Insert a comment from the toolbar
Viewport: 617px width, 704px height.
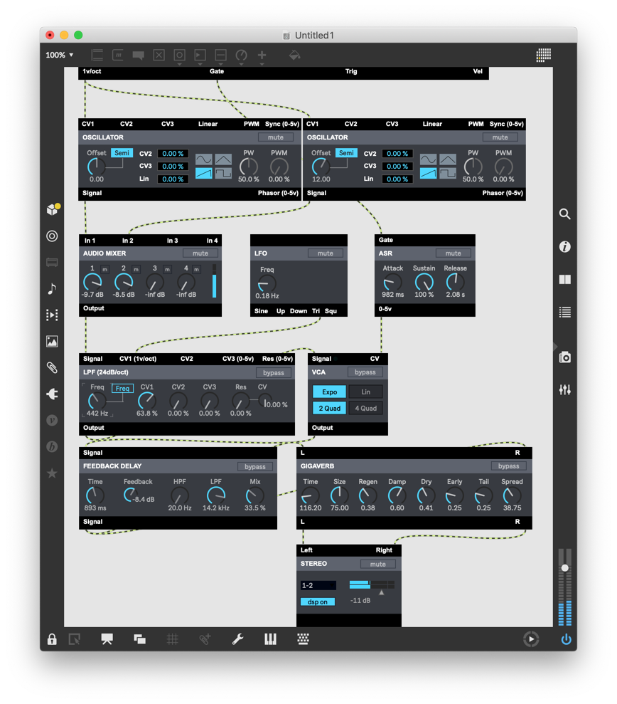tap(138, 56)
